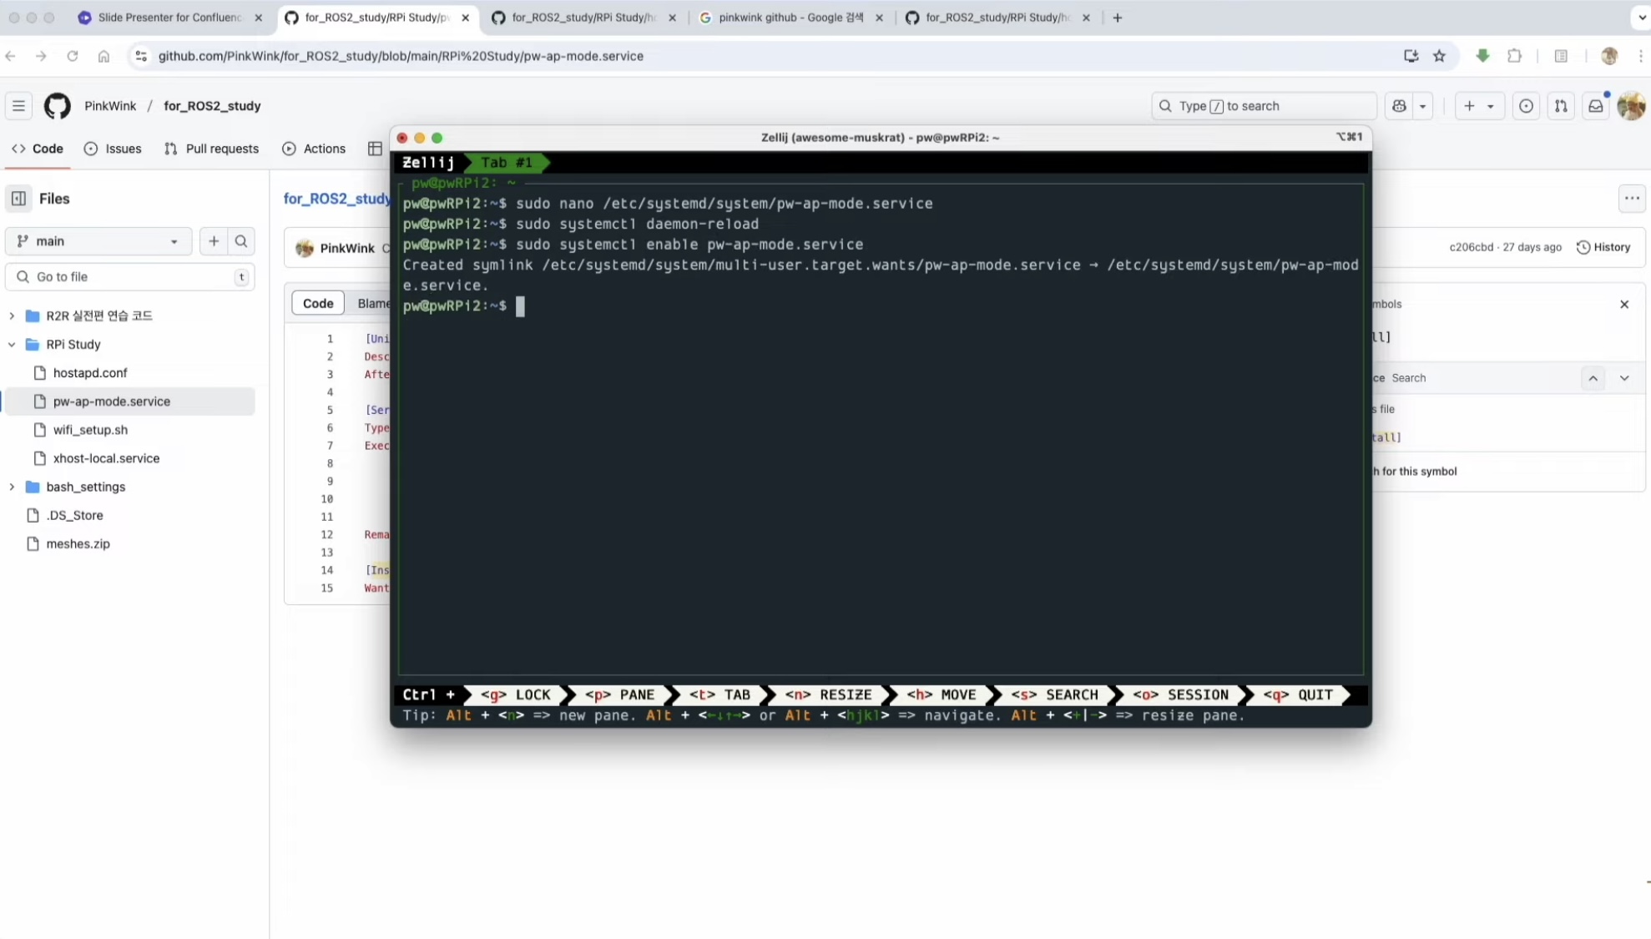Image resolution: width=1651 pixels, height=939 pixels.
Task: Bookmark this page with the star icon
Action: [x=1439, y=56]
